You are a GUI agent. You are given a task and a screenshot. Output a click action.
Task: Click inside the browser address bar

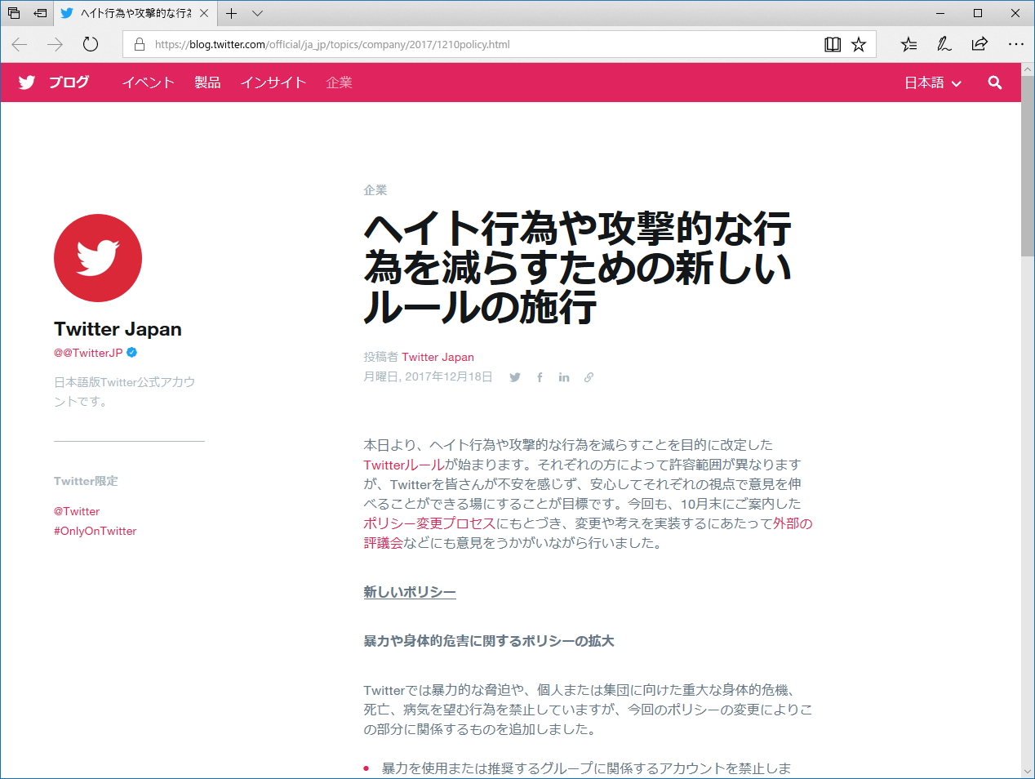pos(490,44)
